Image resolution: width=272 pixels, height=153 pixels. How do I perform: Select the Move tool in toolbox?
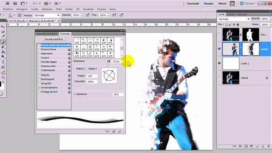click(3, 27)
